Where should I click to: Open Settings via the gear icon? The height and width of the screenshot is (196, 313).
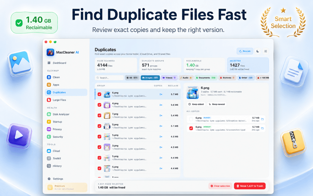[49, 179]
